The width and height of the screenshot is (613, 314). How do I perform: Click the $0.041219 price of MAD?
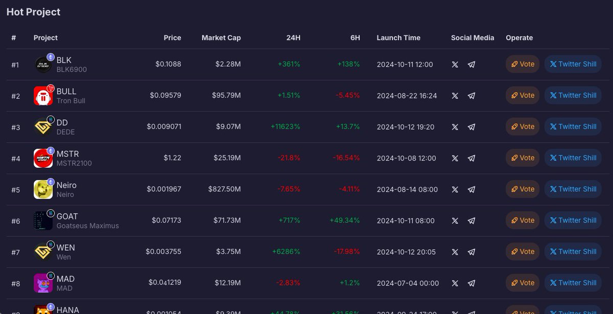(x=164, y=283)
